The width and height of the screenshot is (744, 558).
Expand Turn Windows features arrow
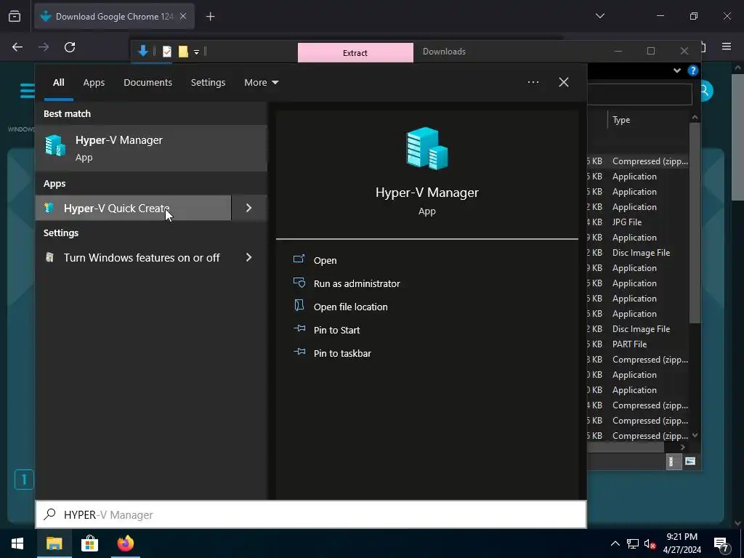249,258
